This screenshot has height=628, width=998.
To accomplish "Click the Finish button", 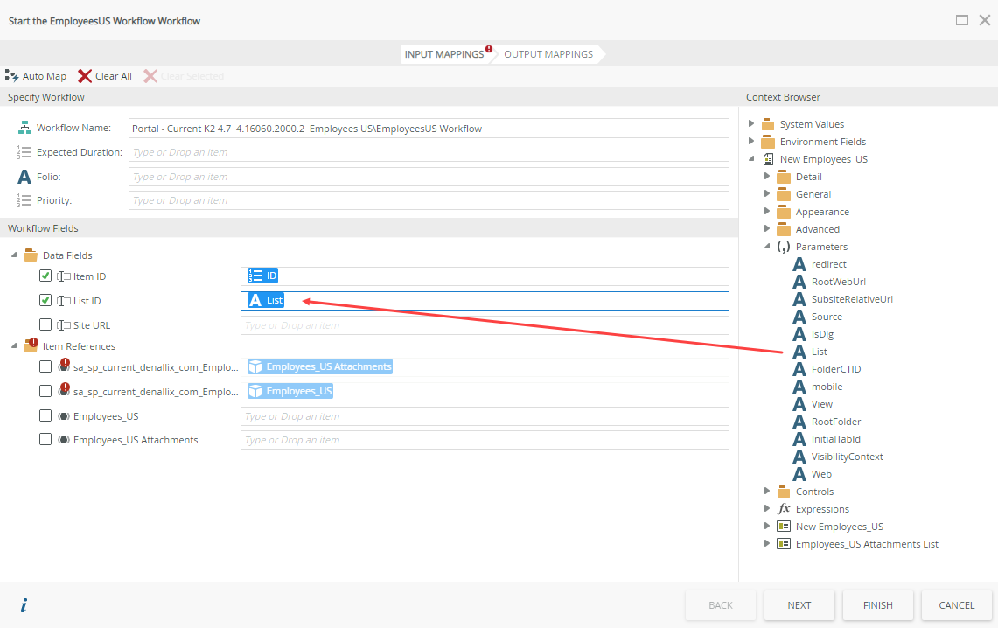I will 877,605.
